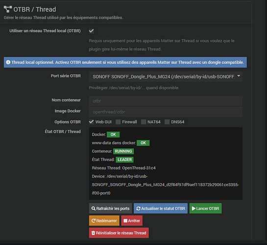Image resolution: width=267 pixels, height=245 pixels.
Task: Click the rotate icon on Redémarrer
Action: 94,220
